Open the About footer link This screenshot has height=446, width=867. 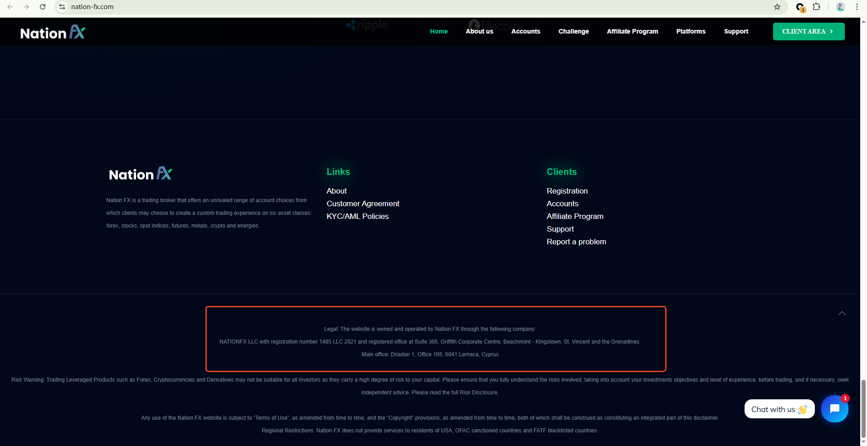click(x=336, y=191)
